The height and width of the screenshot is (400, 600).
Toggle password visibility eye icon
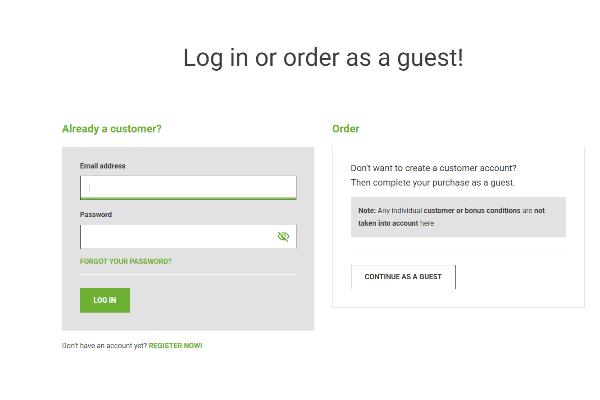tap(283, 237)
